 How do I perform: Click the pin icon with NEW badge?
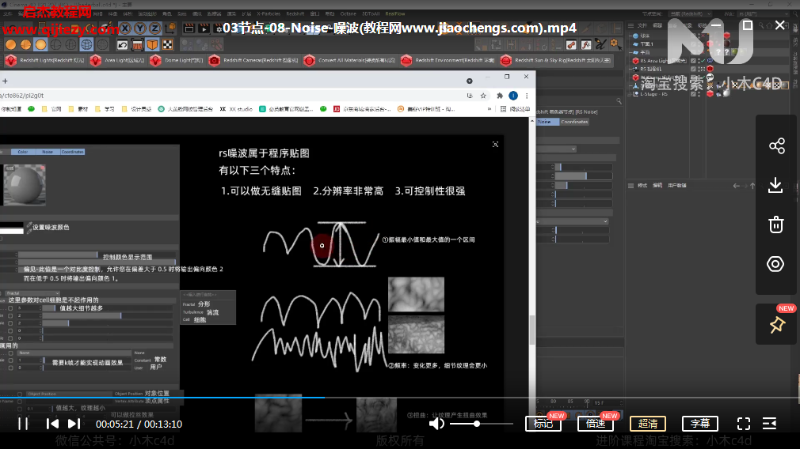point(777,325)
